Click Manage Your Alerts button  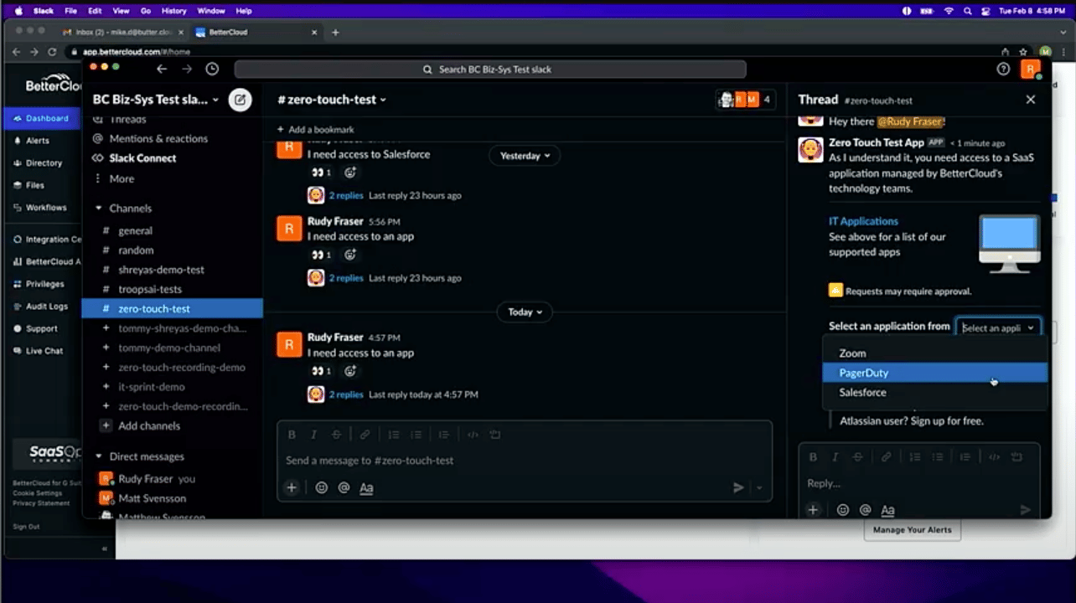[912, 530]
